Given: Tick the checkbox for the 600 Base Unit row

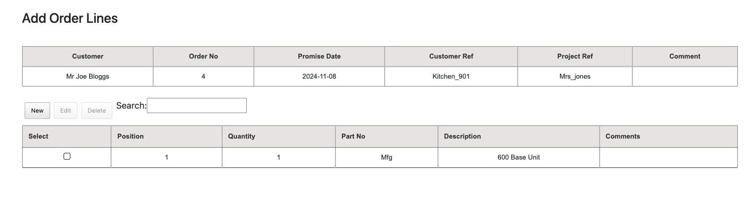Looking at the screenshot, I should coord(67,156).
